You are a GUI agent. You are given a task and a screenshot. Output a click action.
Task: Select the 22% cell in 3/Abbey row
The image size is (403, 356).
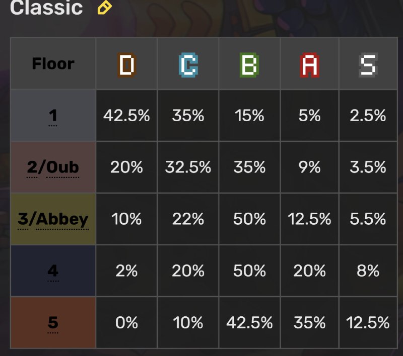(188, 219)
